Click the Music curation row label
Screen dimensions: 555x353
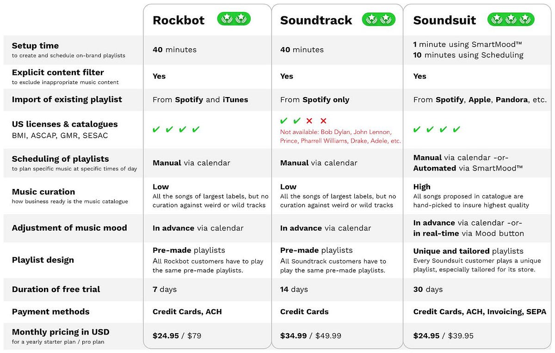click(x=43, y=192)
